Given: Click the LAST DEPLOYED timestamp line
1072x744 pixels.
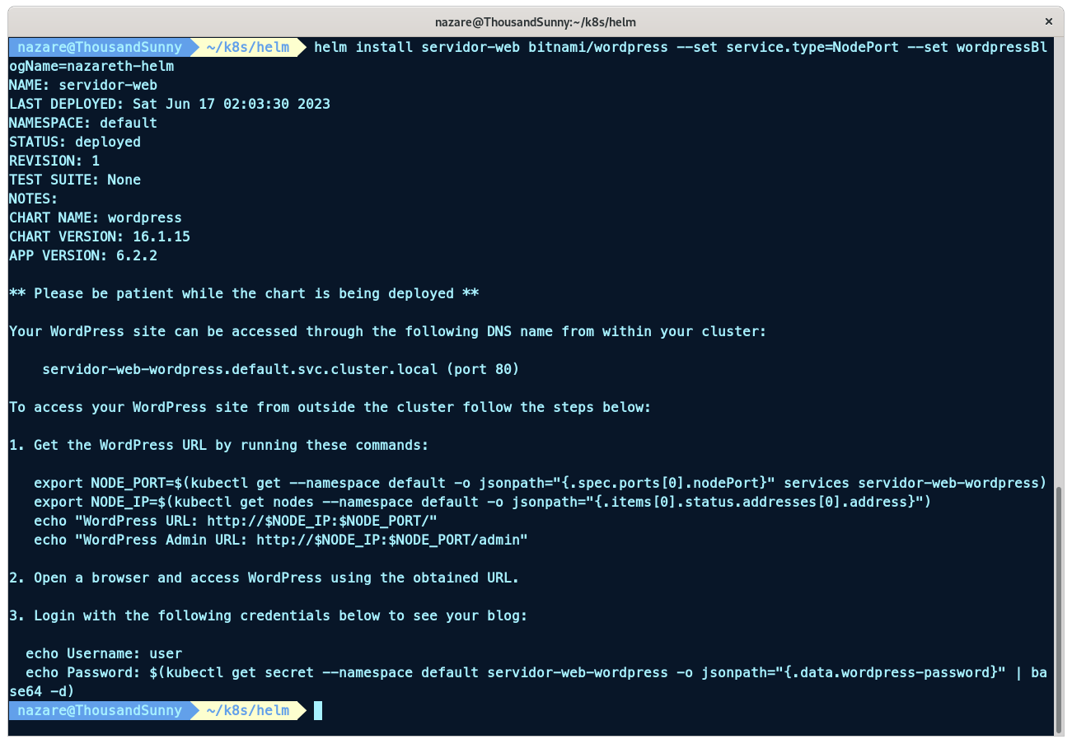Looking at the screenshot, I should [169, 104].
